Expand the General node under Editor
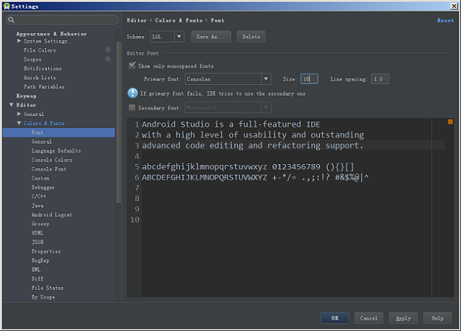 tap(19, 114)
